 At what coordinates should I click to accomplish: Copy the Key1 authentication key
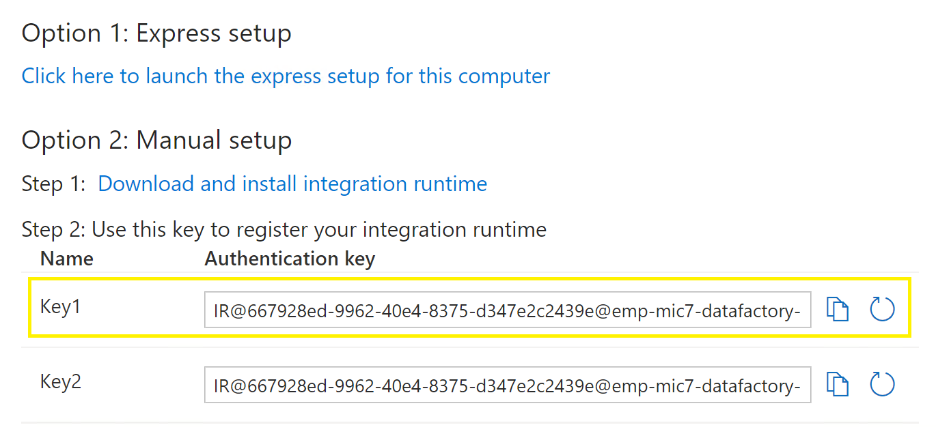pyautogui.click(x=838, y=309)
